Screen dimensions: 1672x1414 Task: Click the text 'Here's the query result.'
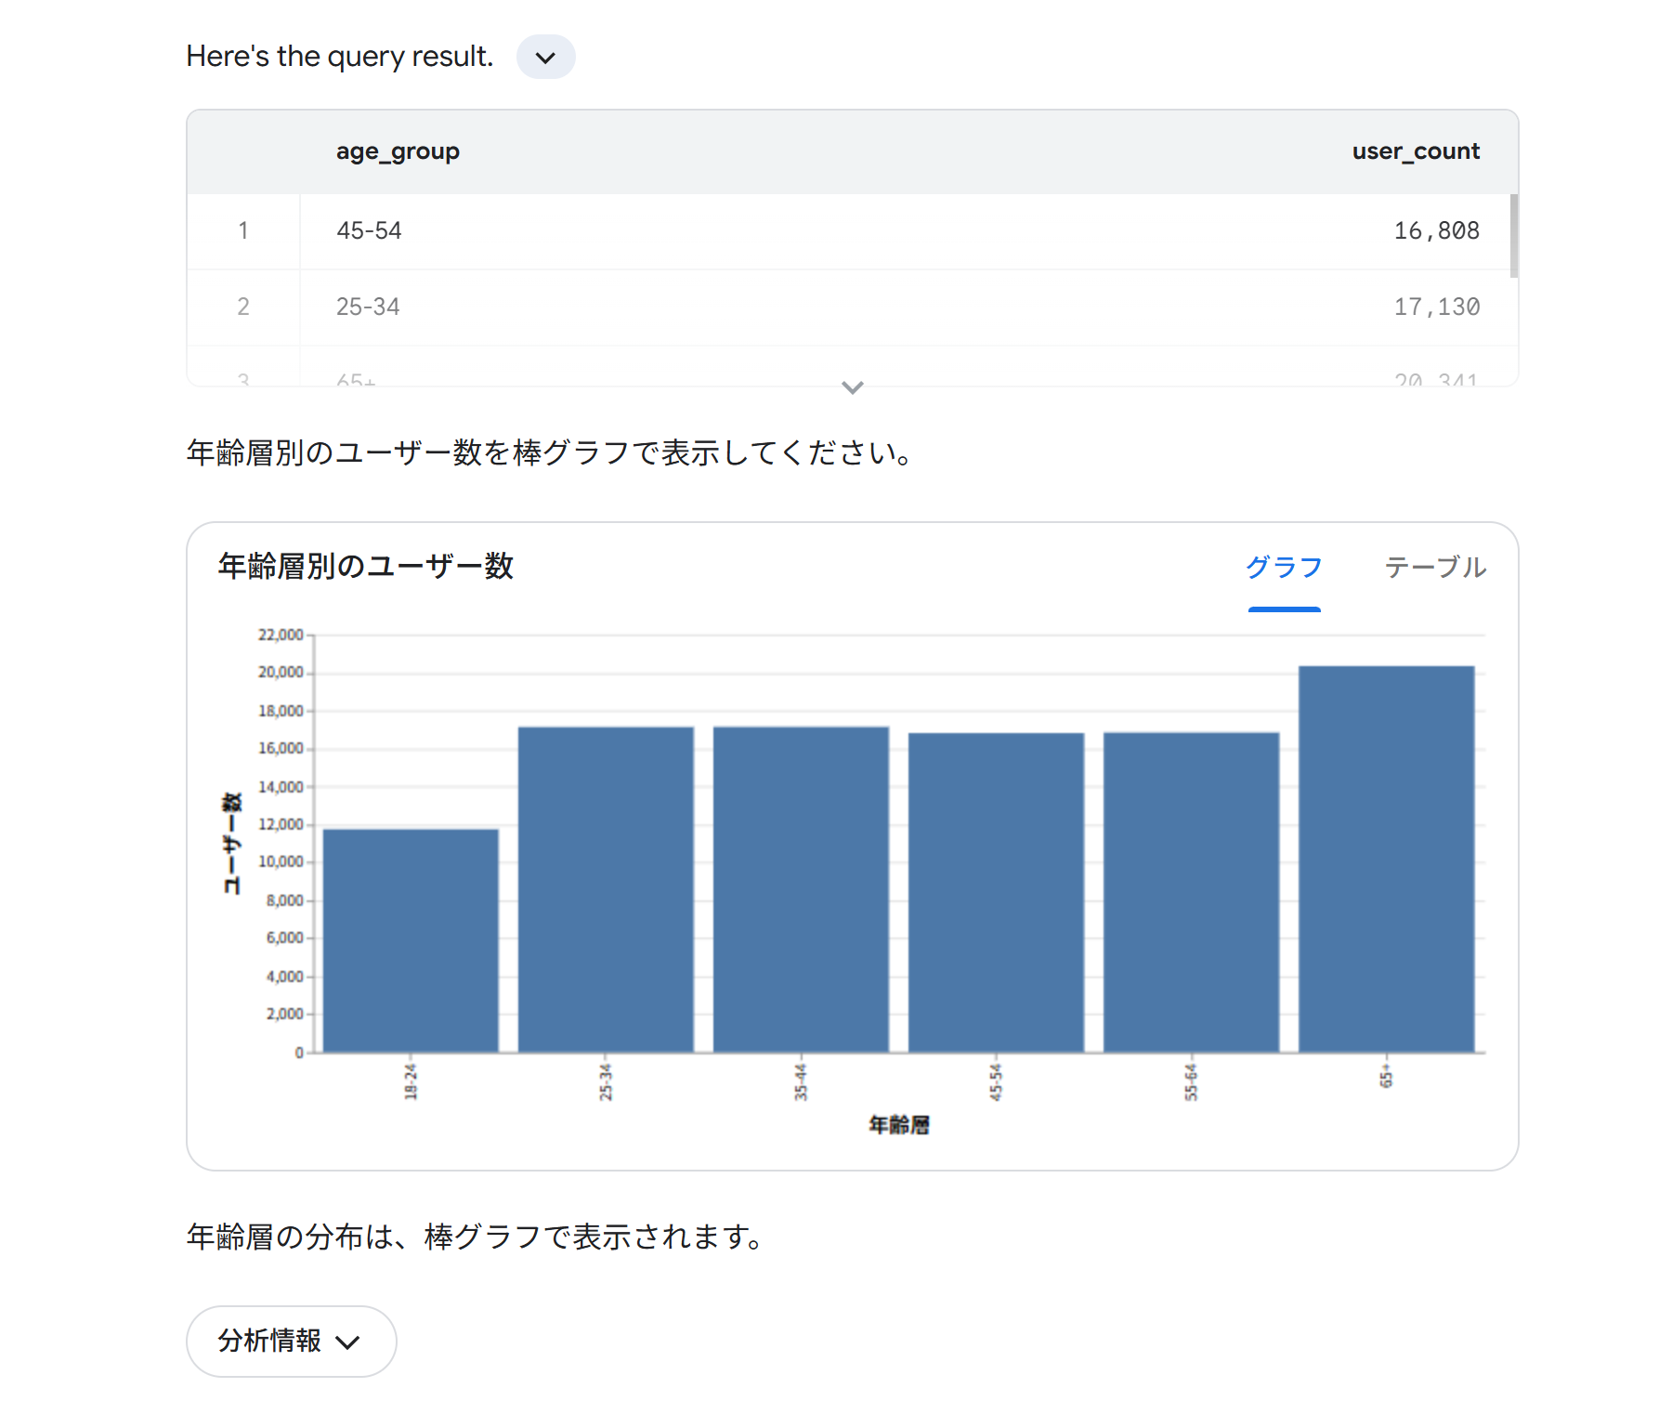340,57
